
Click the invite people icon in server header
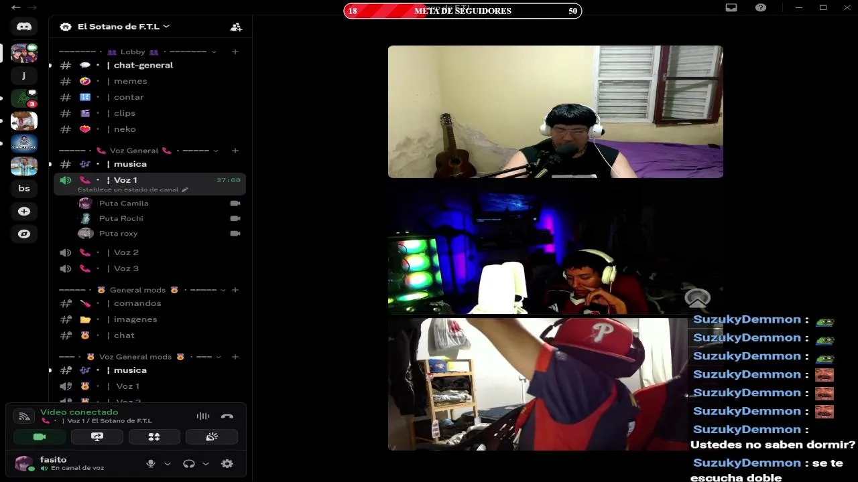tap(236, 27)
